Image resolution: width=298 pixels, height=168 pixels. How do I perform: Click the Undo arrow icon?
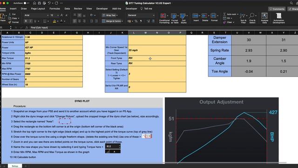coord(49,3)
